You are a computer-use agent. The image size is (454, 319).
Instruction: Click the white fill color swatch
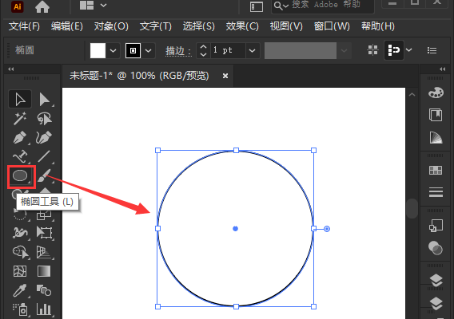tap(98, 50)
